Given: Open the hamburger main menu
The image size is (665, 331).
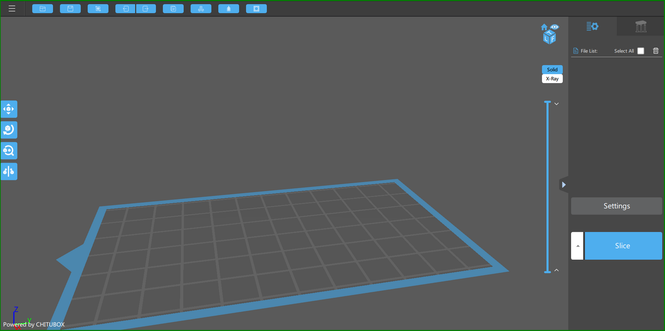Looking at the screenshot, I should click(12, 9).
